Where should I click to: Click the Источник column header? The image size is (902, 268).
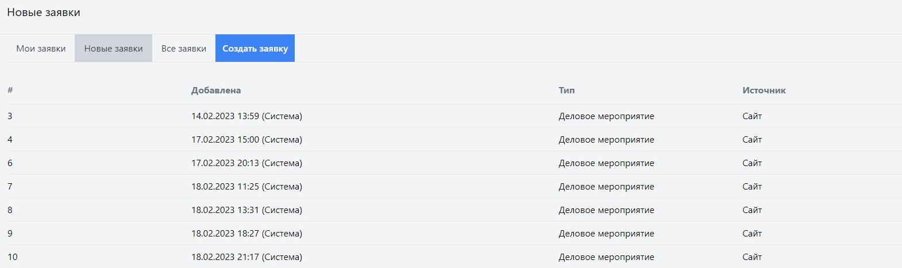tap(764, 90)
